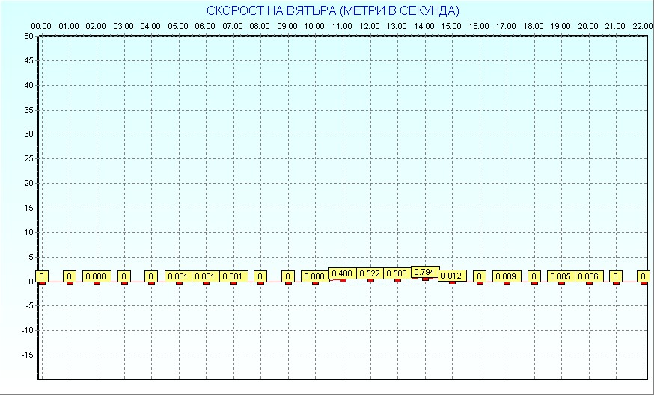Image resolution: width=654 pixels, height=395 pixels.
Task: Select the 0.503 value label
Action: tap(397, 273)
